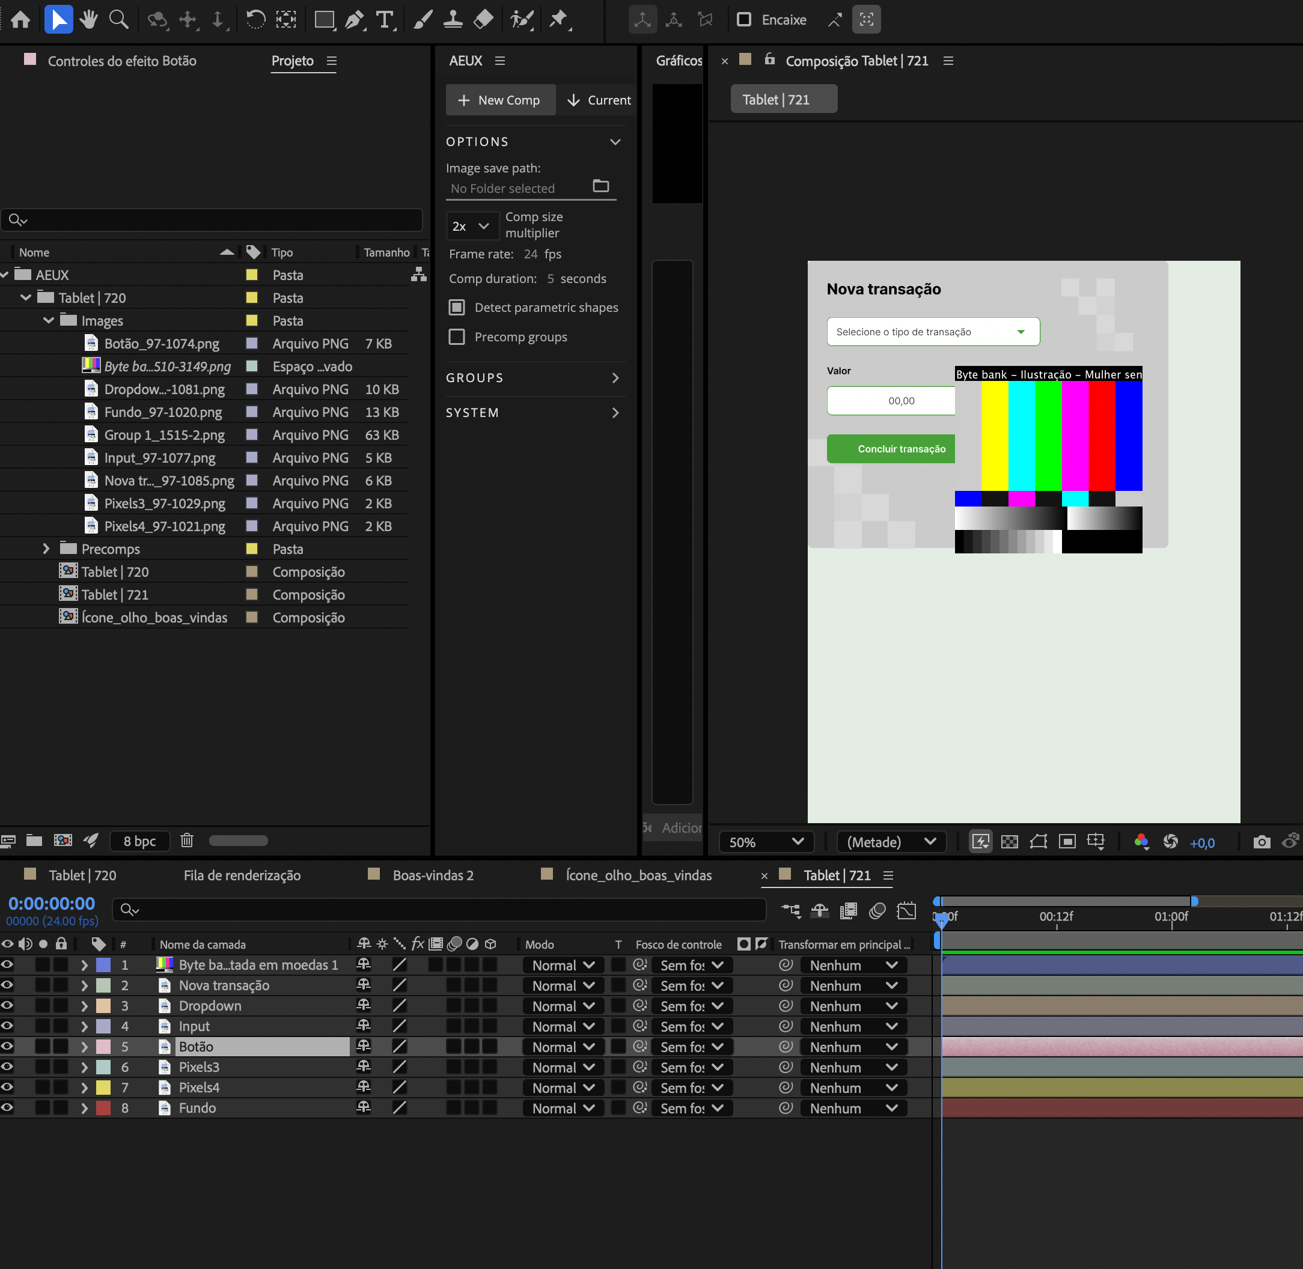
Task: Hide the Fundo layer eye
Action: point(7,1108)
